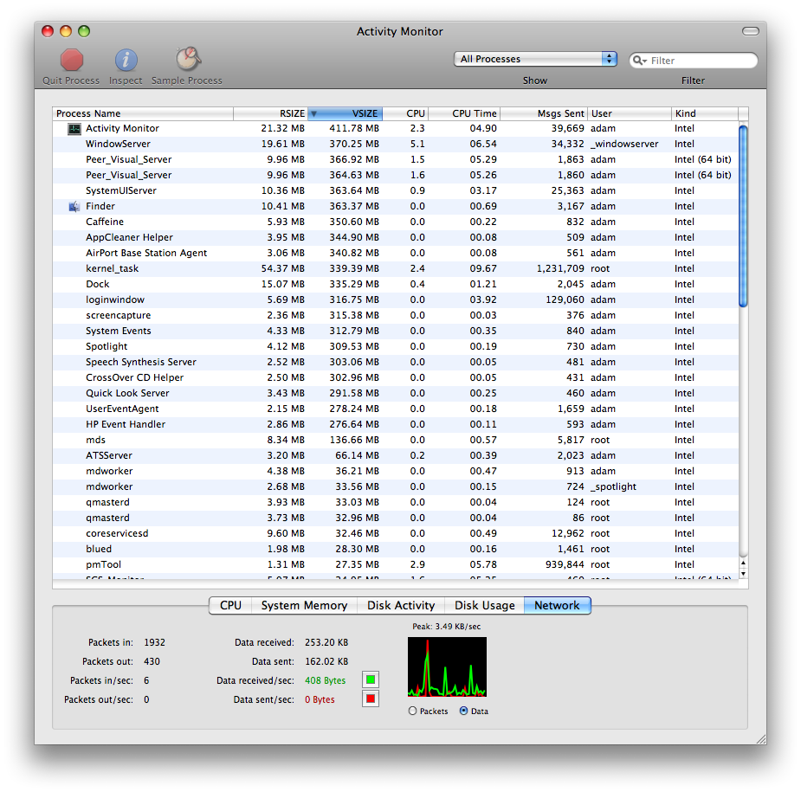Sort by RSIZE column header
Image resolution: width=801 pixels, height=792 pixels.
pyautogui.click(x=271, y=114)
